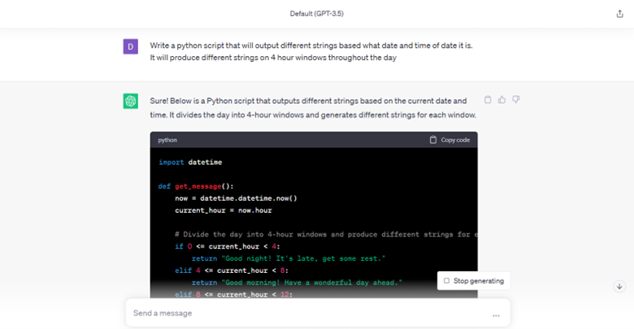Viewport: 634px width, 329px height.
Task: Give the response a thumbs up
Action: (x=502, y=99)
